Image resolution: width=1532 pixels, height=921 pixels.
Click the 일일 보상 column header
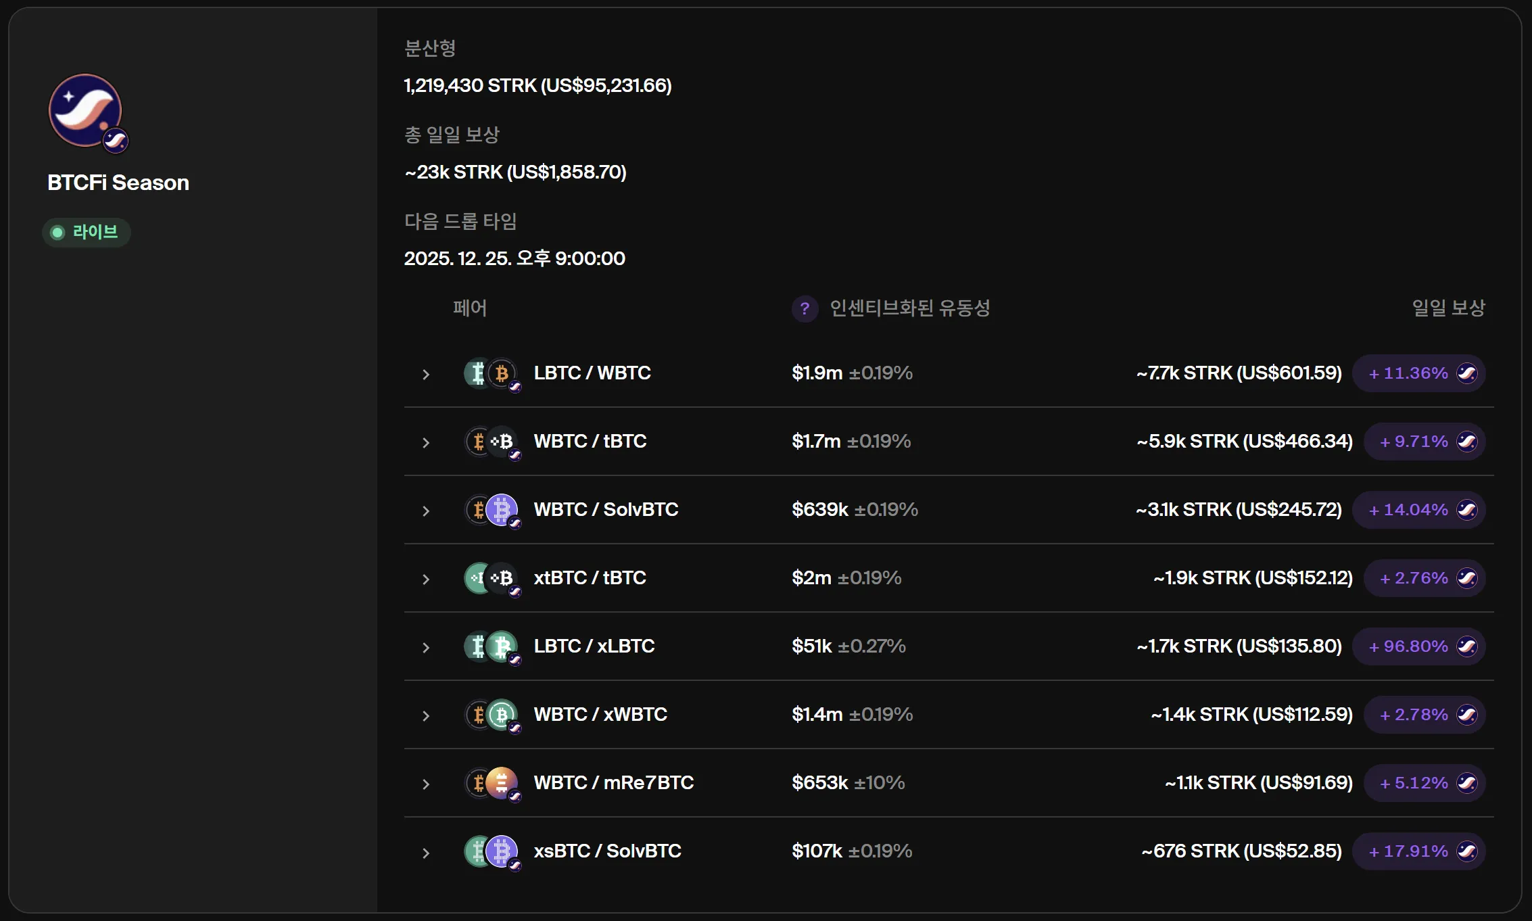(x=1448, y=308)
